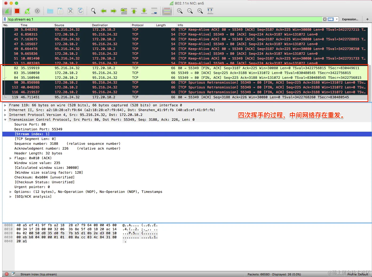Jump to the last packet
The image size is (372, 277).
(x=144, y=11)
